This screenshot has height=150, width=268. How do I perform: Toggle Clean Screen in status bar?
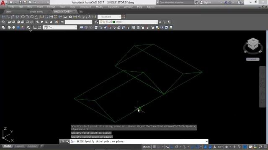[260, 147]
